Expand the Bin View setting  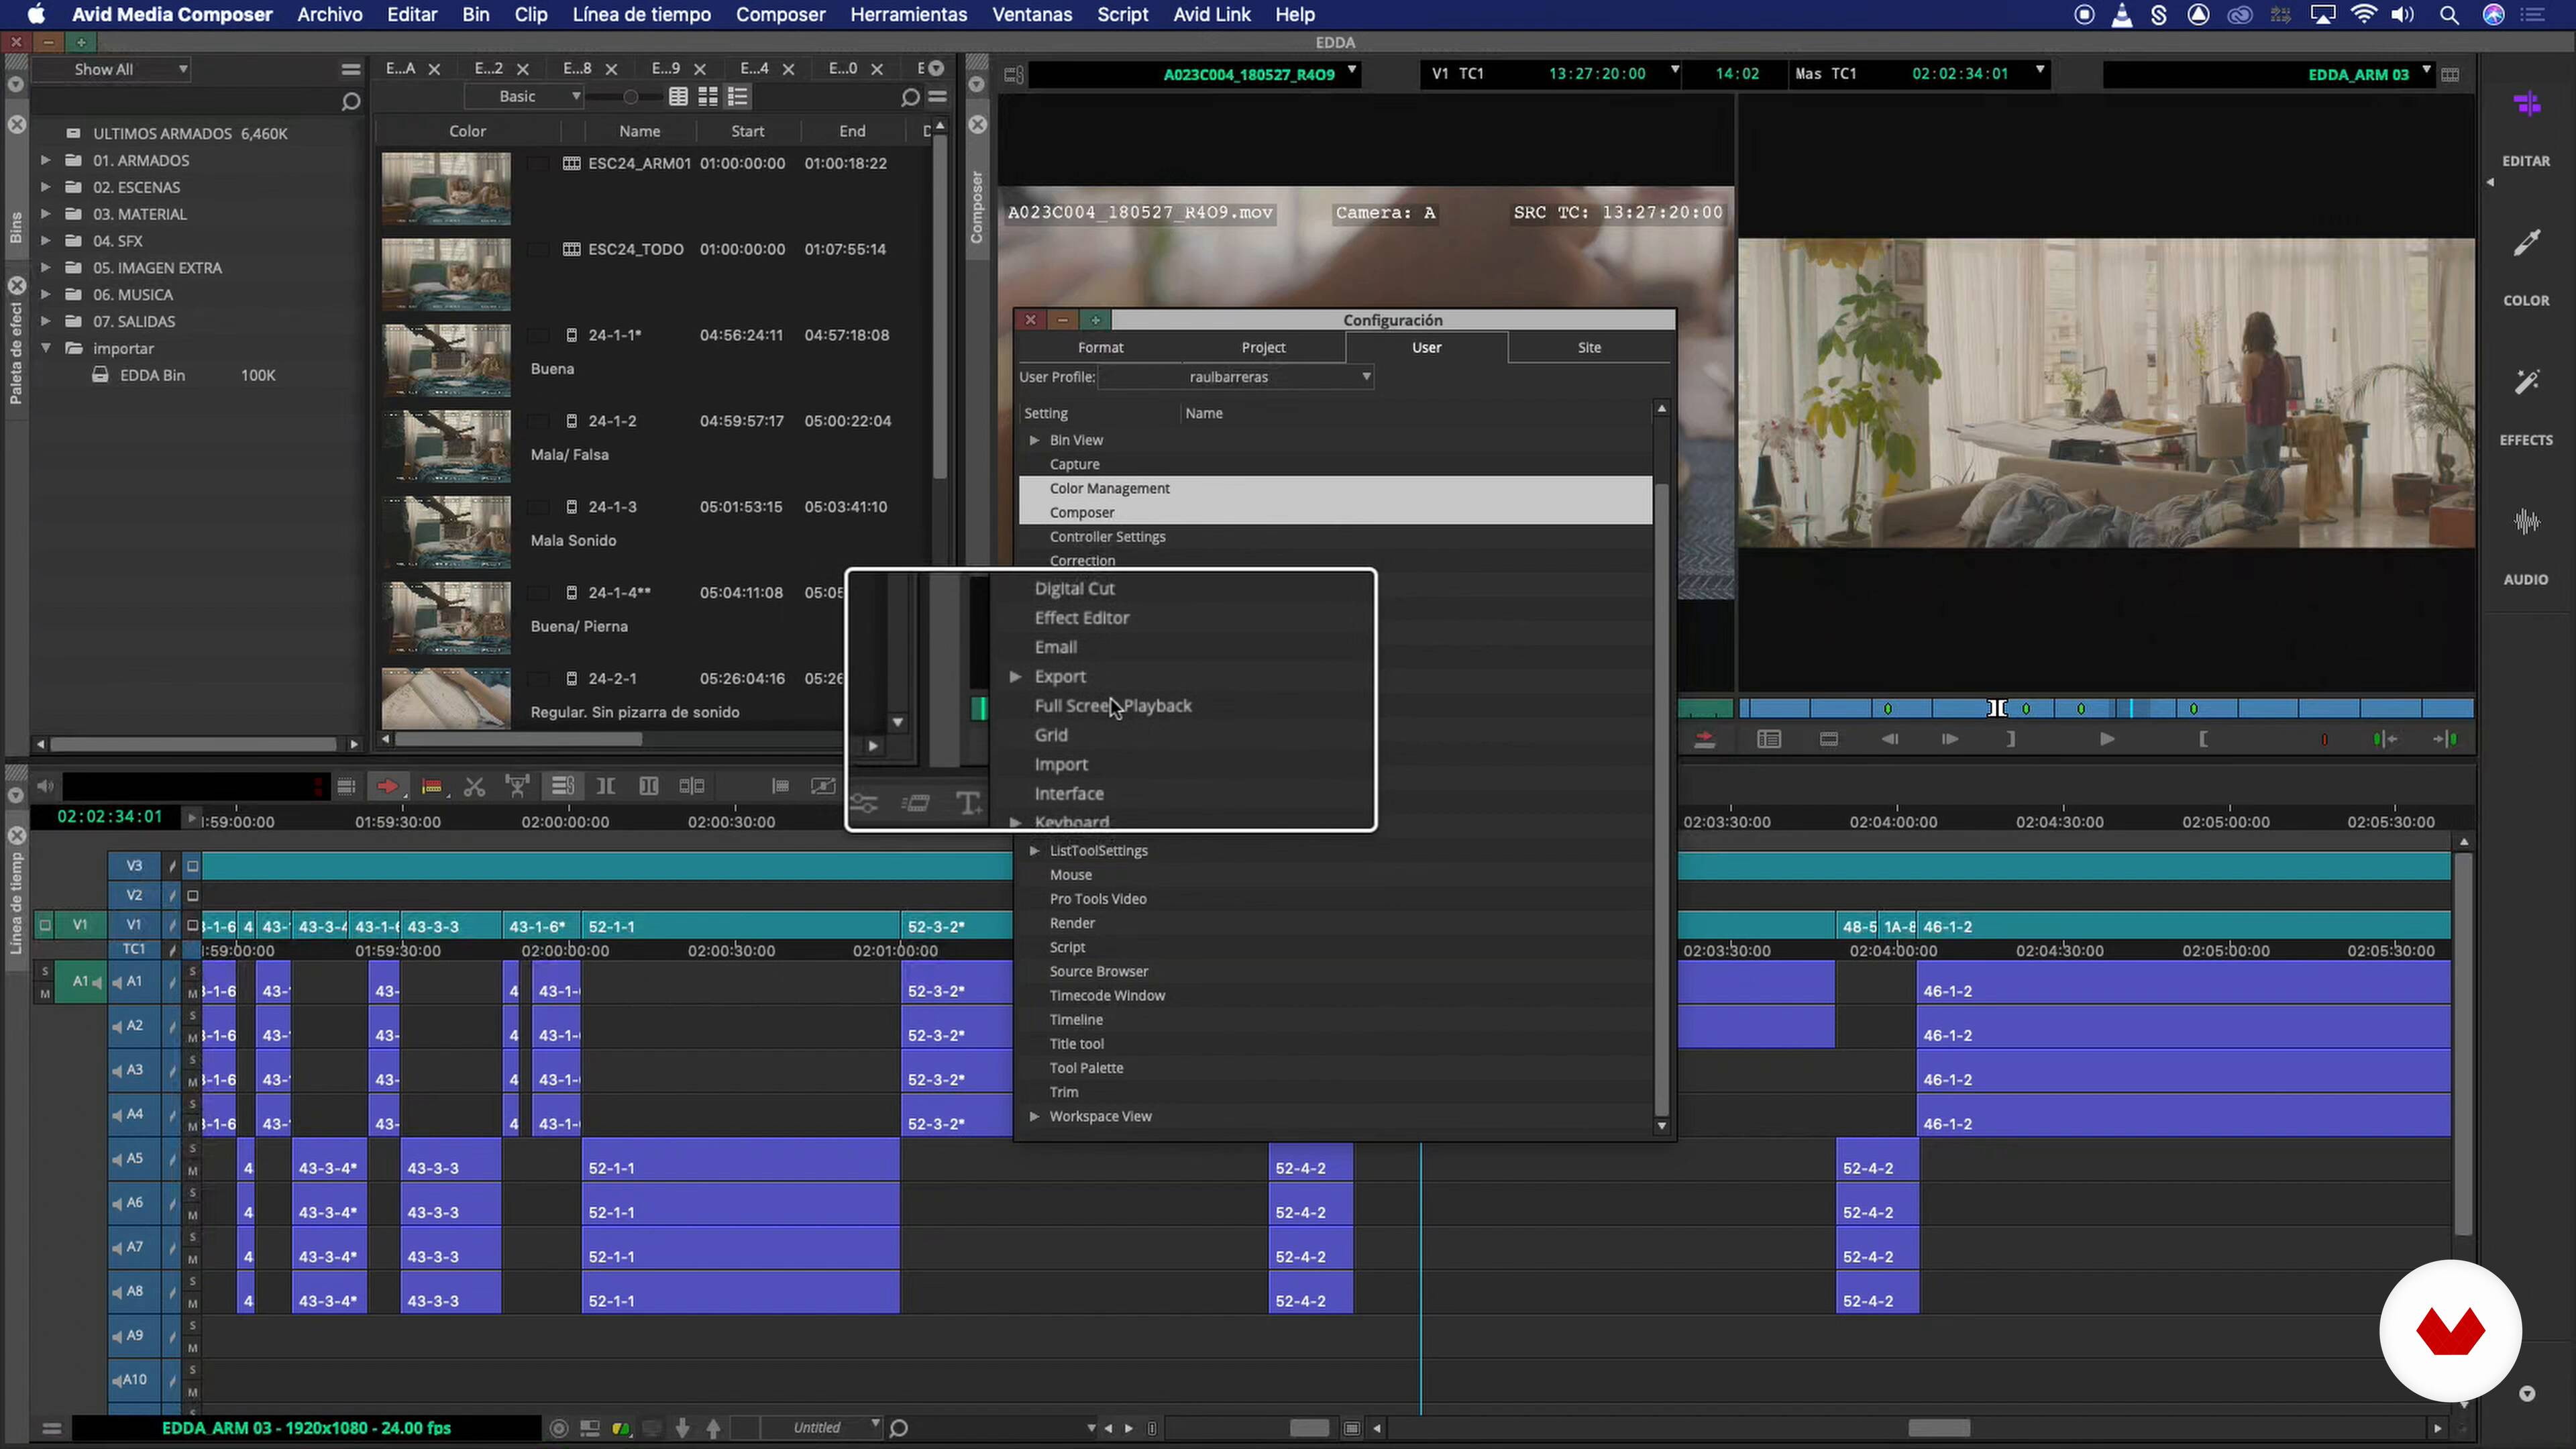(1034, 440)
